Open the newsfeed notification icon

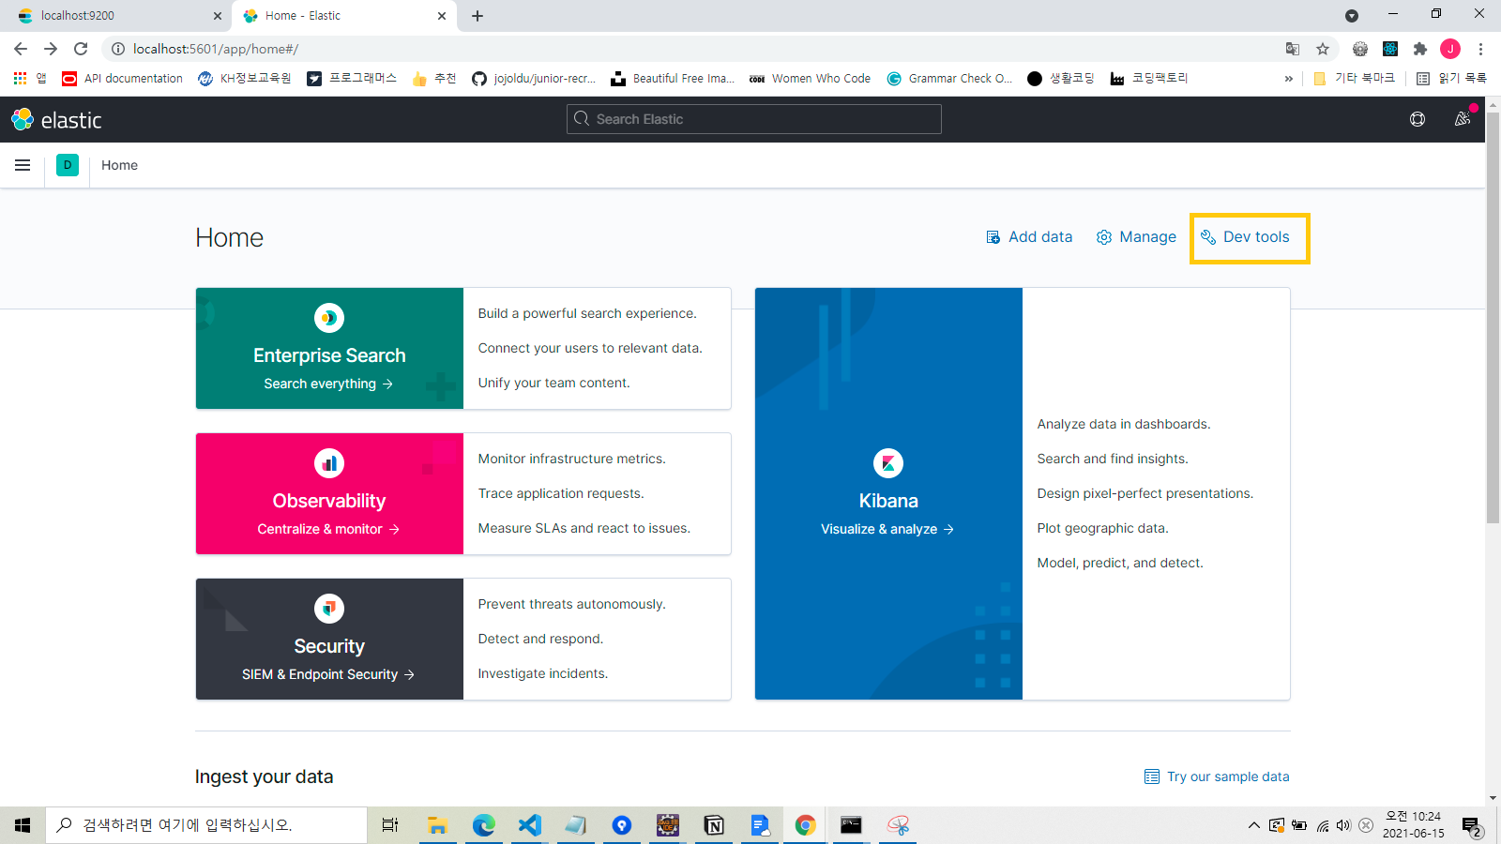click(x=1463, y=119)
